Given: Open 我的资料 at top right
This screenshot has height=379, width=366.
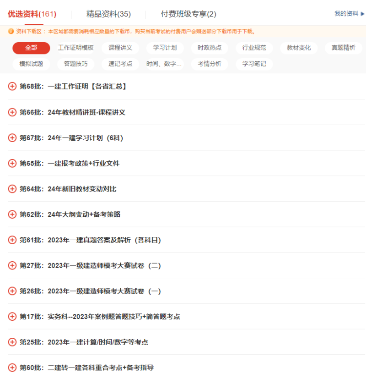Looking at the screenshot, I should [x=346, y=14].
